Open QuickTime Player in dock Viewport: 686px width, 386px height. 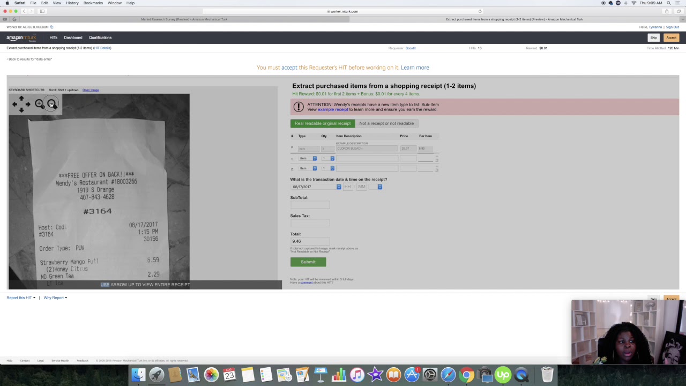[521, 375]
